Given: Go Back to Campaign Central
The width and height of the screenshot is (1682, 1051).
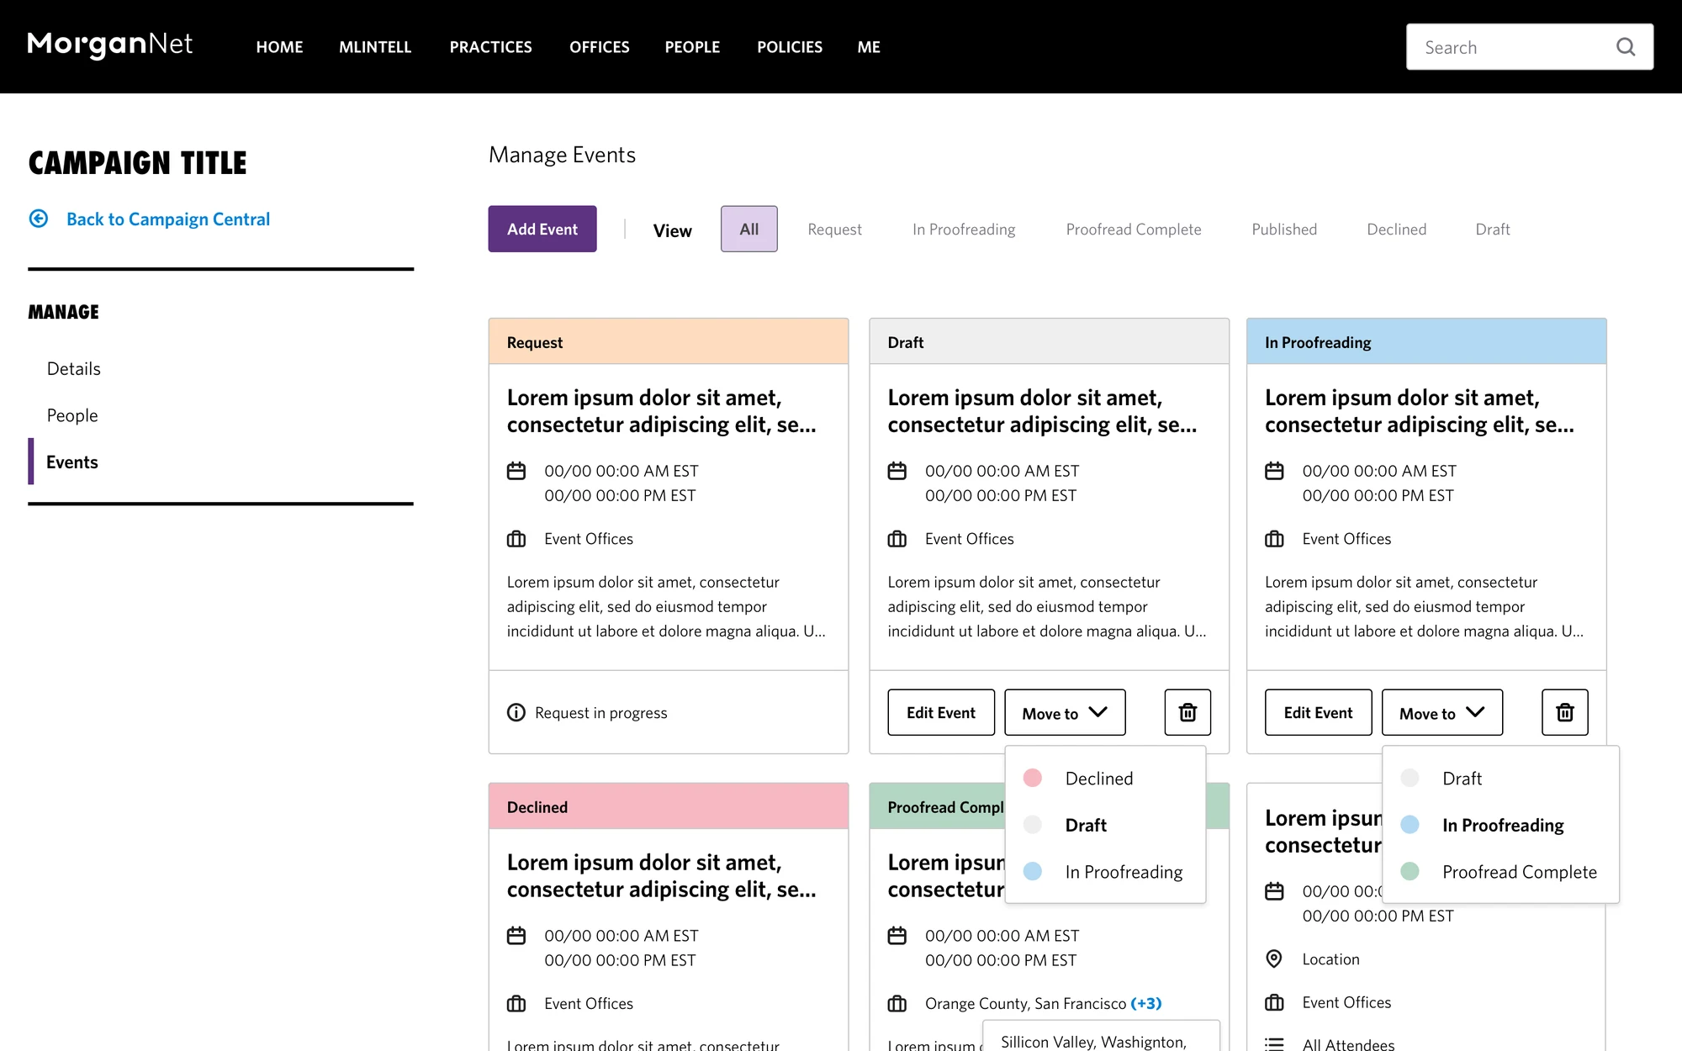Looking at the screenshot, I should (168, 219).
